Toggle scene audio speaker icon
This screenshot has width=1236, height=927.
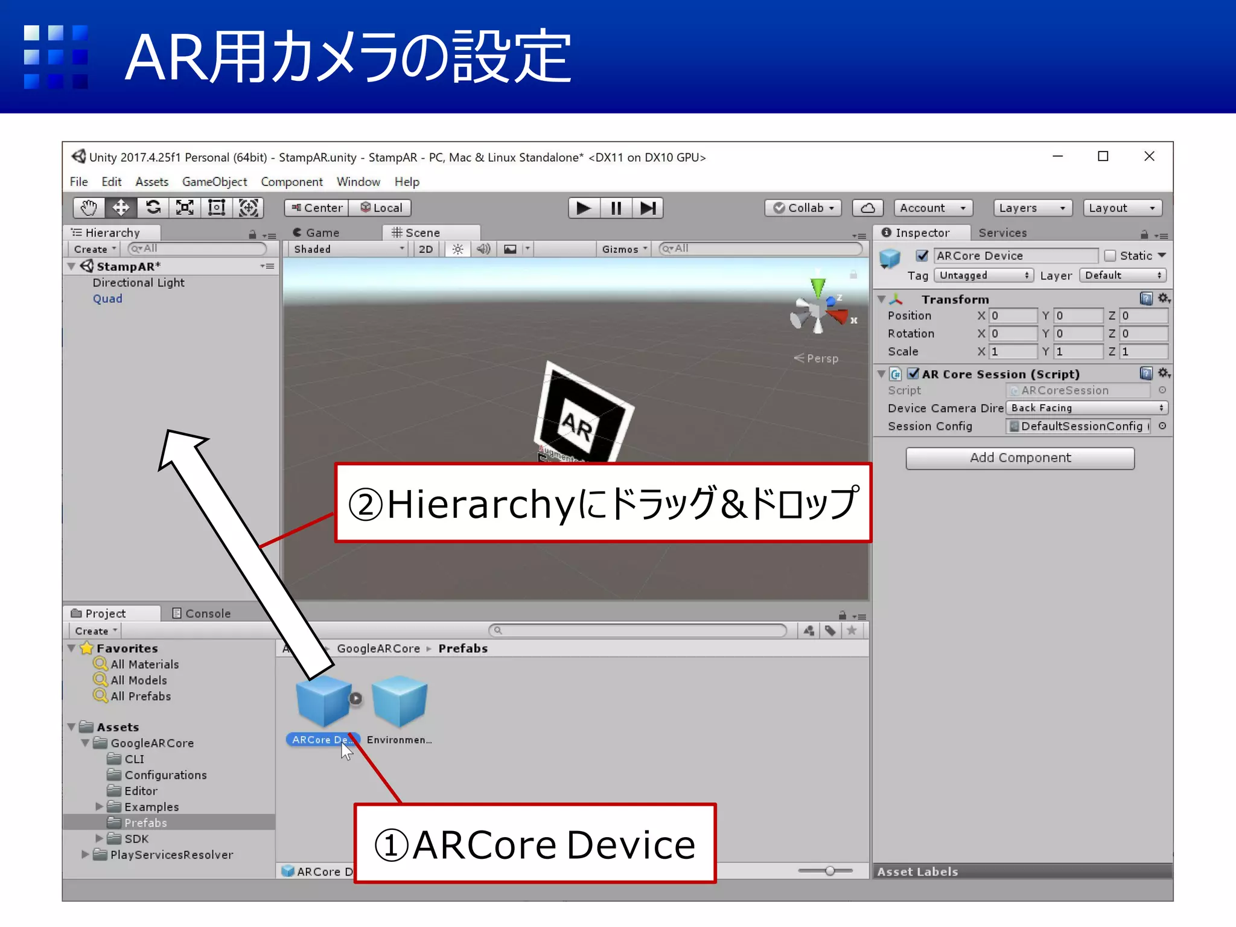coord(483,249)
